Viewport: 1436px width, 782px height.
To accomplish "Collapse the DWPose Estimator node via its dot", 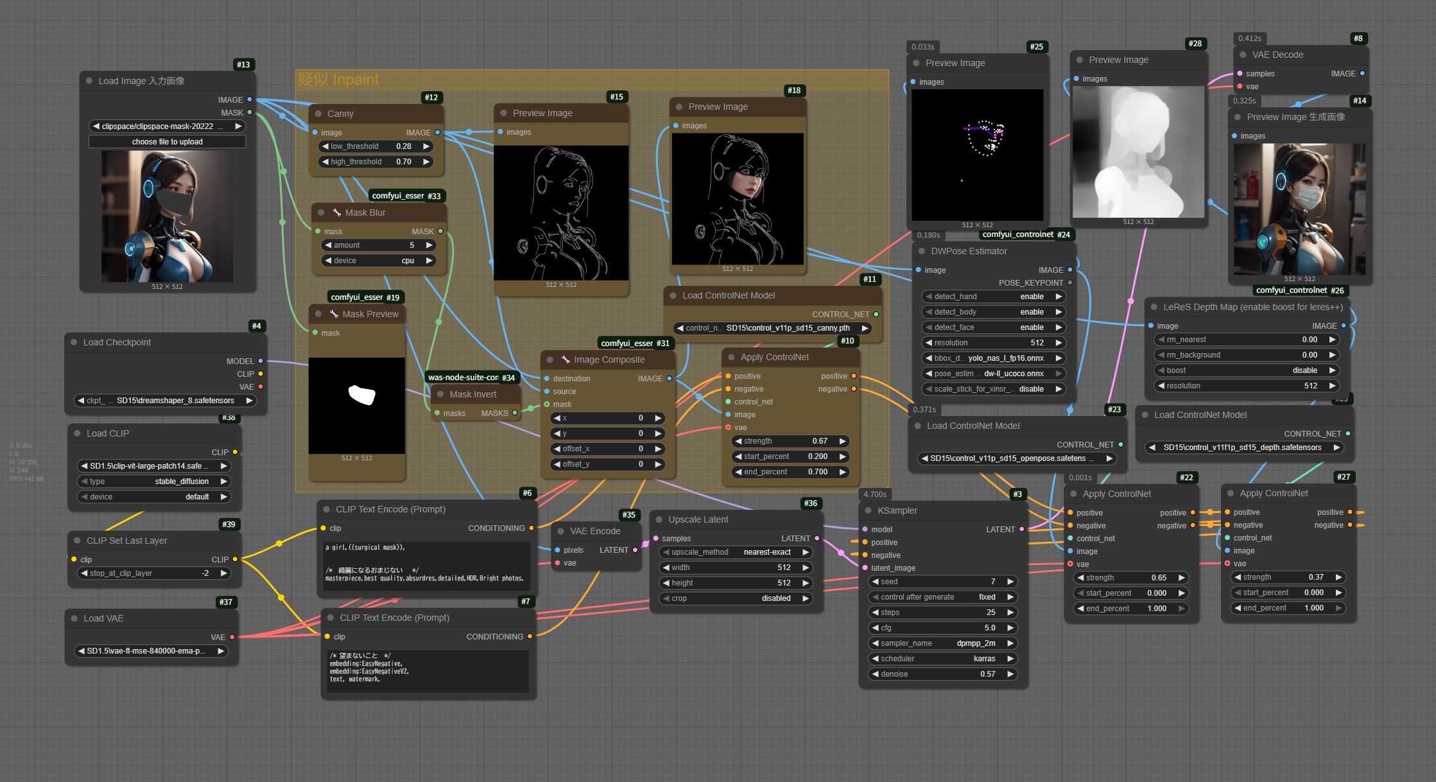I will click(922, 251).
